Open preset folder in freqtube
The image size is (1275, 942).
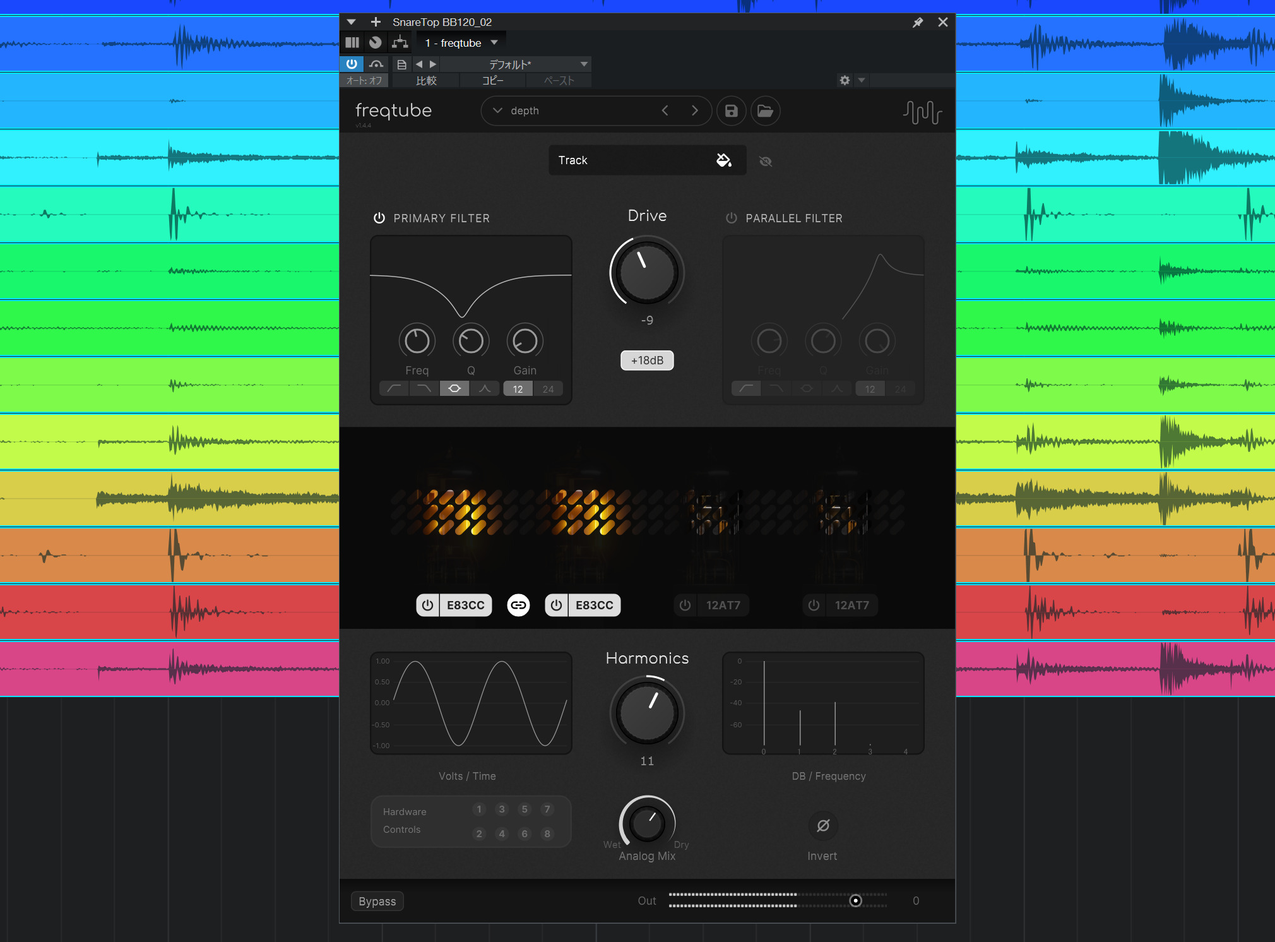coord(765,111)
